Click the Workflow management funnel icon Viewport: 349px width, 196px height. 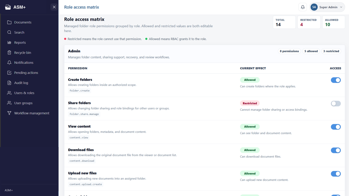[x=9, y=113]
